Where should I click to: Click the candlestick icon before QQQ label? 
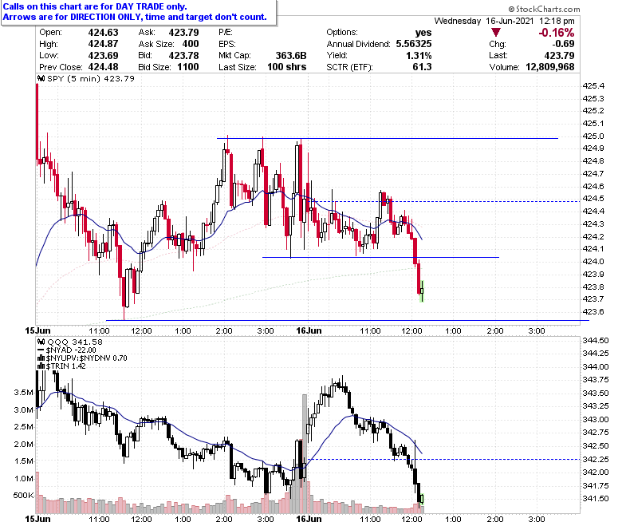(x=41, y=342)
